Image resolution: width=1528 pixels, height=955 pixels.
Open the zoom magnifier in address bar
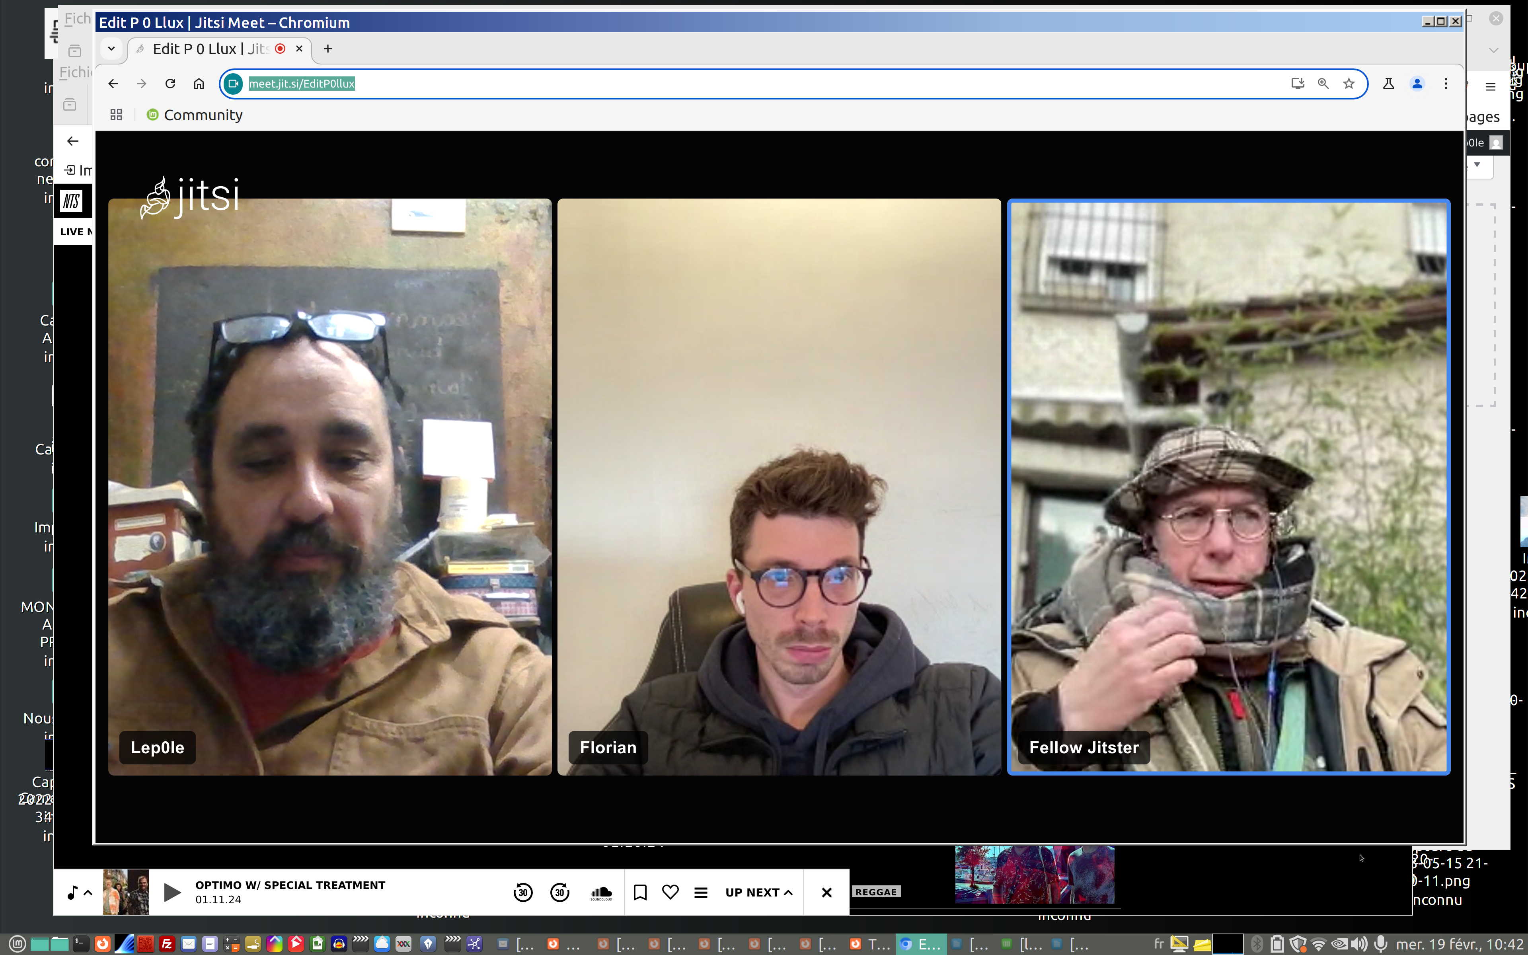coord(1323,84)
